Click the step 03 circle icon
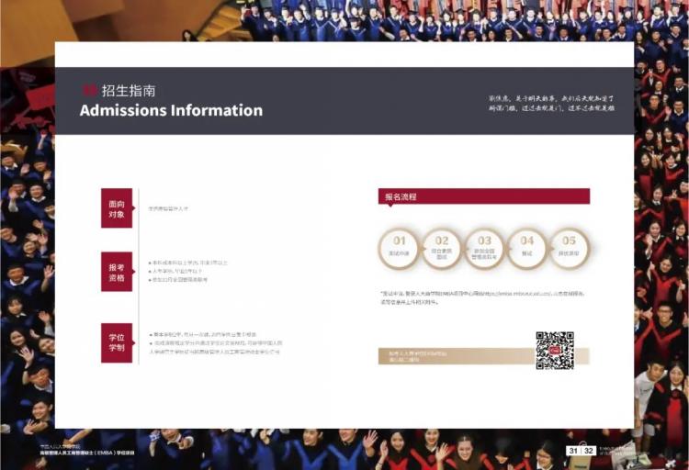The height and width of the screenshot is (470, 689). pyautogui.click(x=484, y=248)
